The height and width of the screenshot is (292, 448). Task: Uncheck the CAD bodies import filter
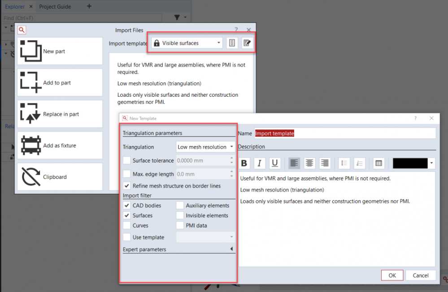click(127, 206)
